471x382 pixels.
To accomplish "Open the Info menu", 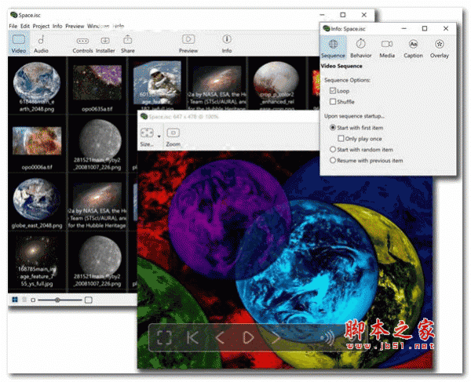I will 57,26.
